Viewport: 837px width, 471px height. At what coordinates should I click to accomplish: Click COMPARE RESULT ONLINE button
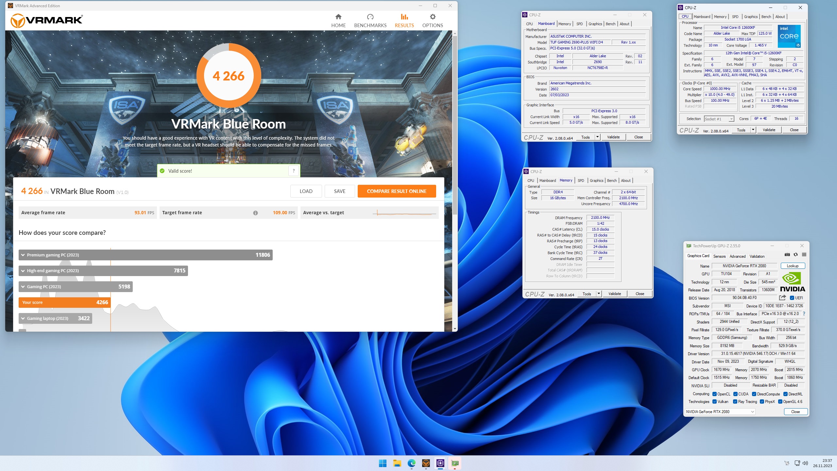click(397, 191)
